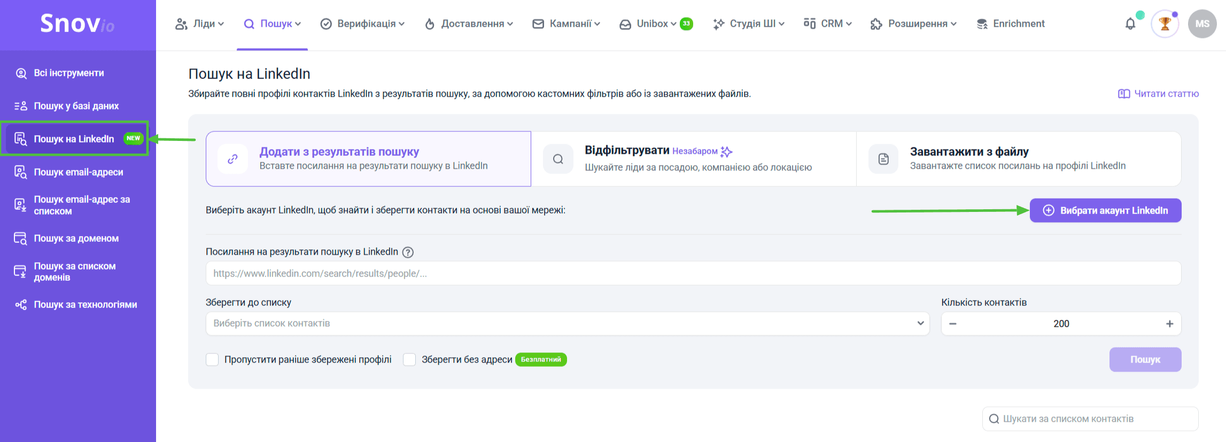Select the Завантажити з файлу tab
The width and height of the screenshot is (1226, 442).
(x=1018, y=159)
